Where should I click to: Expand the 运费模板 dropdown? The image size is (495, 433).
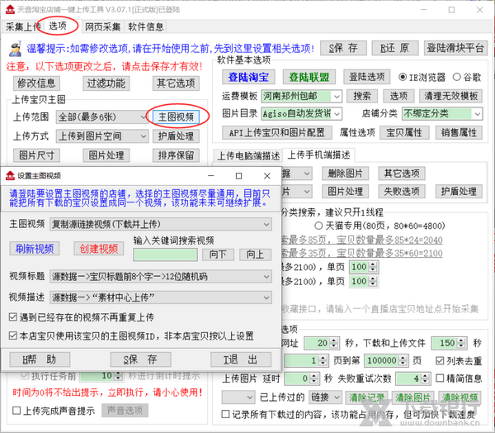pyautogui.click(x=337, y=96)
